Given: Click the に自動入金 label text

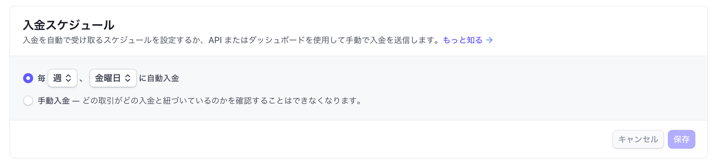Looking at the screenshot, I should [x=159, y=78].
